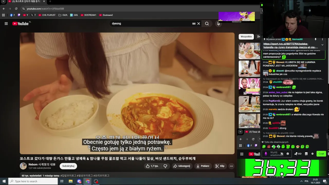Viewport: 329px width, 185px height.
Task: Open channel points balance icon
Action: [x=298, y=154]
